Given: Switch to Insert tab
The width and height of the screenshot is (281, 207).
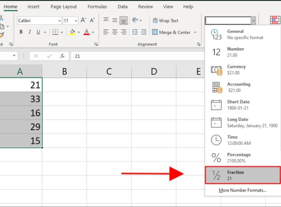Looking at the screenshot, I should [x=33, y=7].
